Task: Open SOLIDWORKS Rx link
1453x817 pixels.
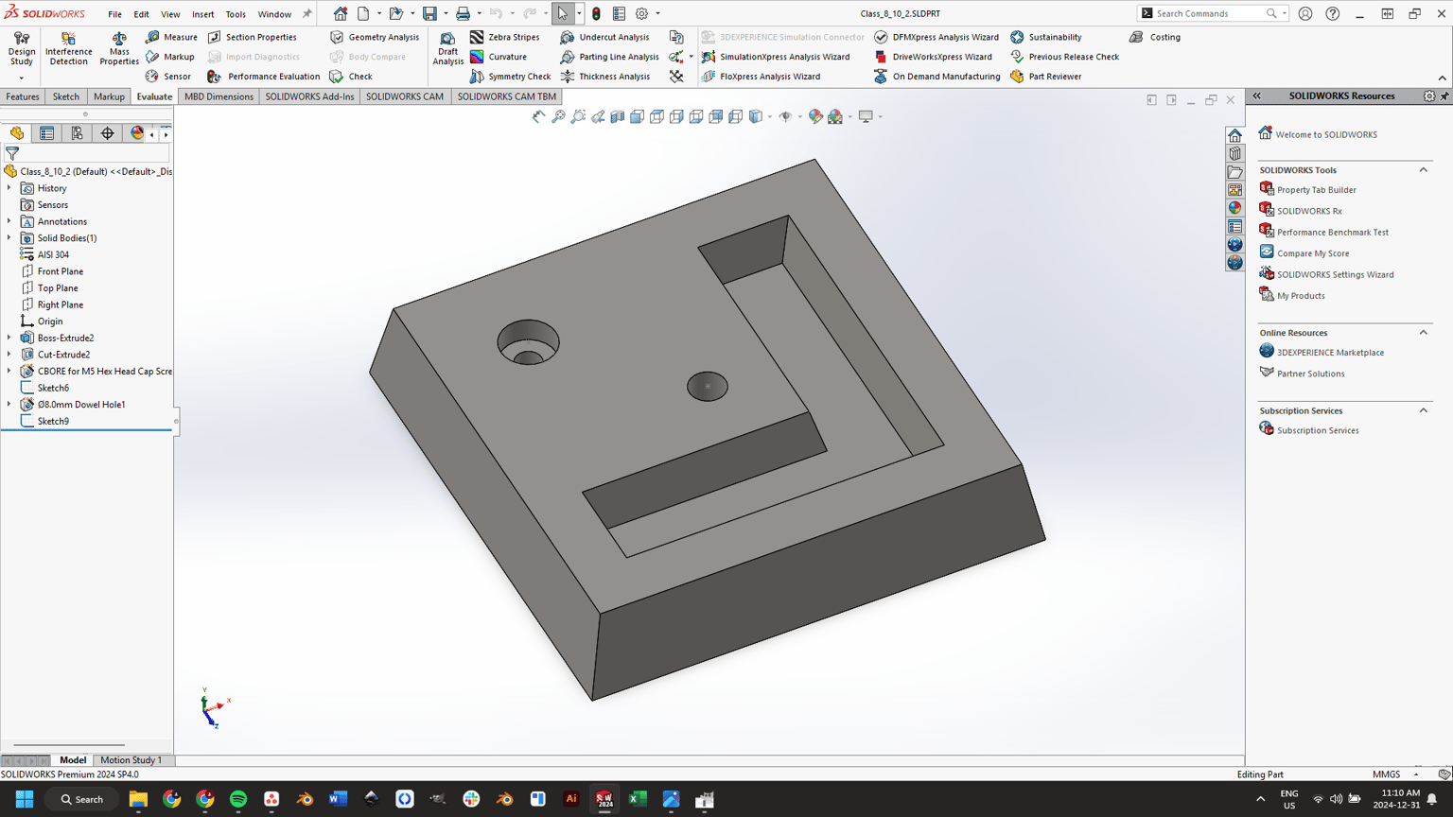Action: click(1309, 211)
